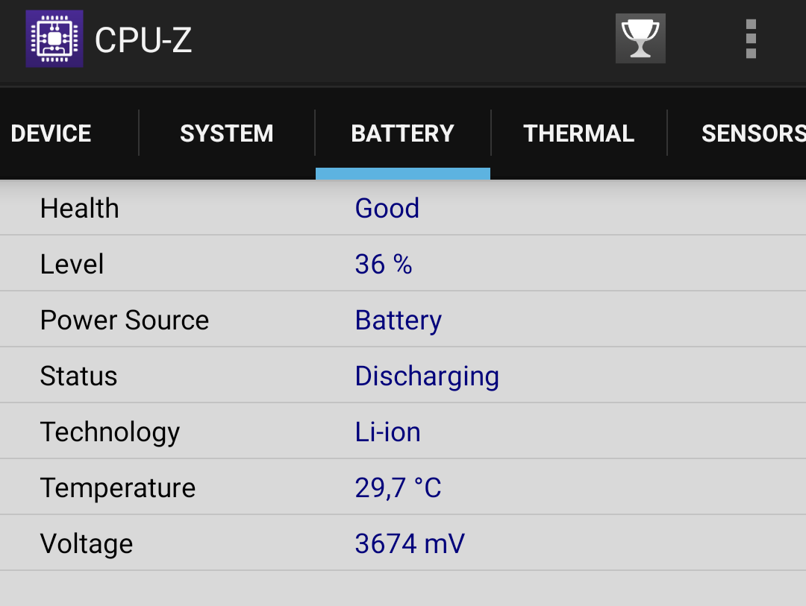Open the trophy benchmark icon
Screen dimensions: 806x606
click(640, 39)
